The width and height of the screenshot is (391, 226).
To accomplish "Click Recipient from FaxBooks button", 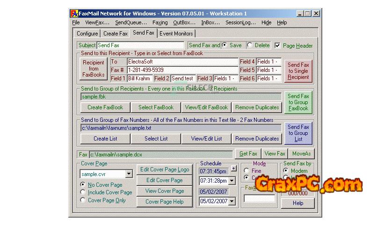I will [93, 69].
